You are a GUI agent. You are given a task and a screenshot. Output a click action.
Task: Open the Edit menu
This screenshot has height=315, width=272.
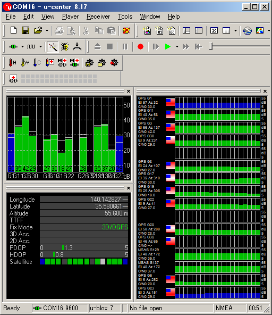tap(29, 16)
